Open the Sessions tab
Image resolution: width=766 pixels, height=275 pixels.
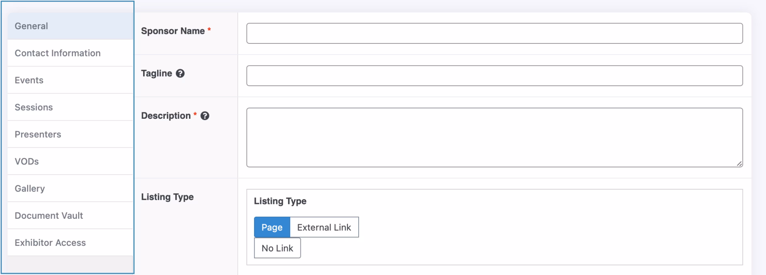[x=34, y=107]
